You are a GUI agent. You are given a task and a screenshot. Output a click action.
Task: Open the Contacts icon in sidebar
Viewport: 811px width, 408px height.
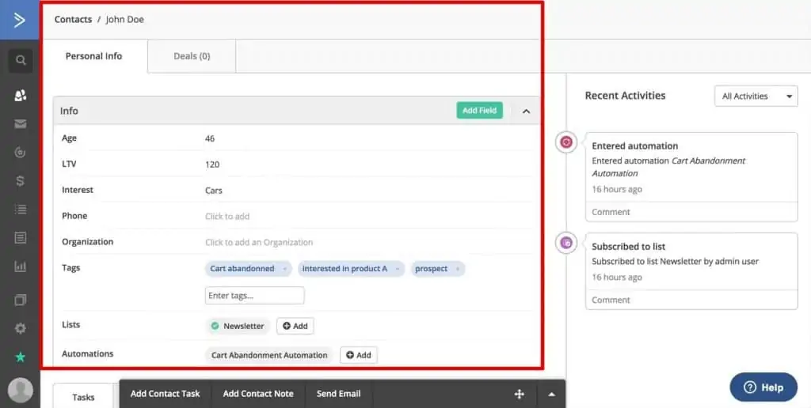point(20,96)
